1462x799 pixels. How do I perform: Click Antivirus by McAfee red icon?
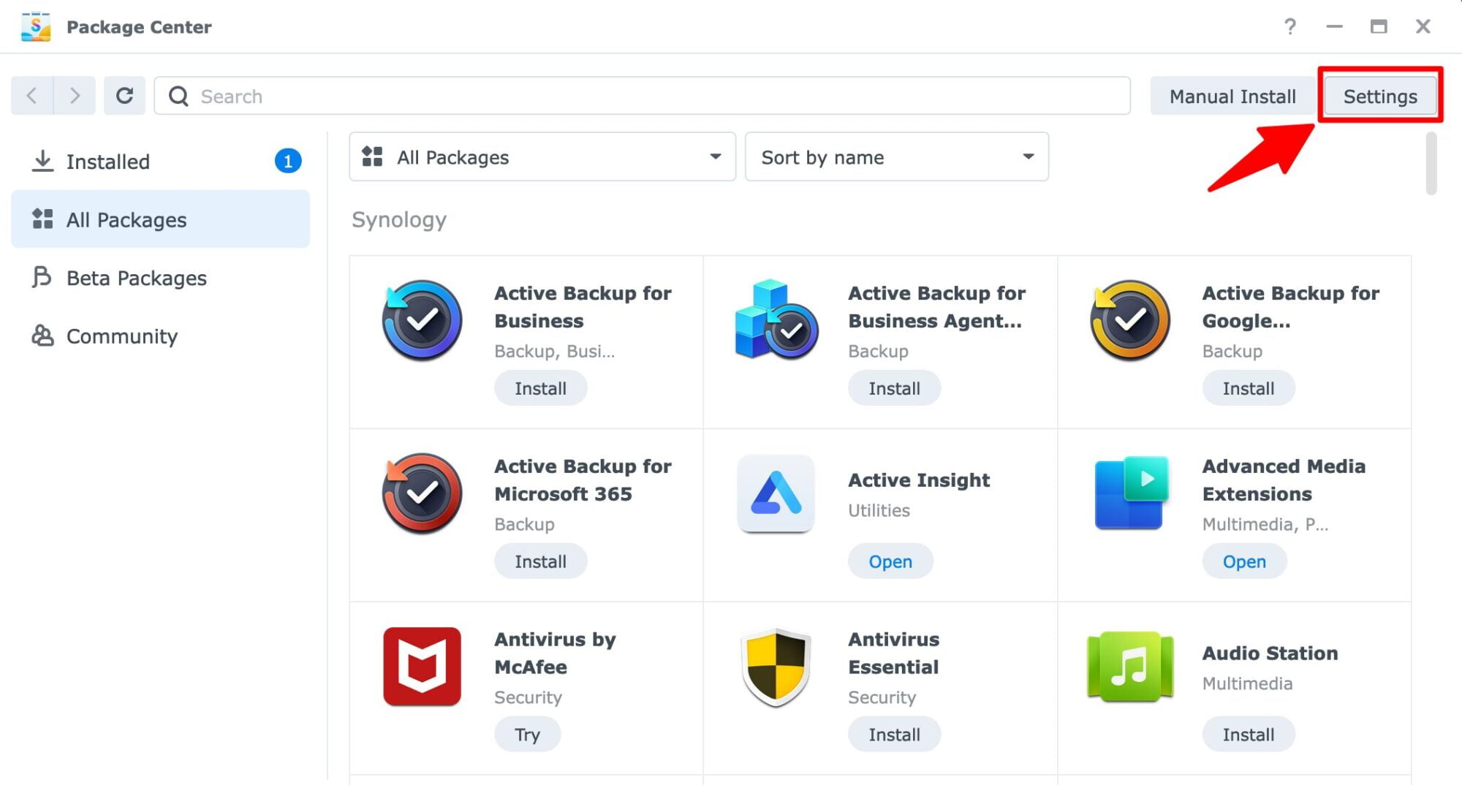click(422, 666)
